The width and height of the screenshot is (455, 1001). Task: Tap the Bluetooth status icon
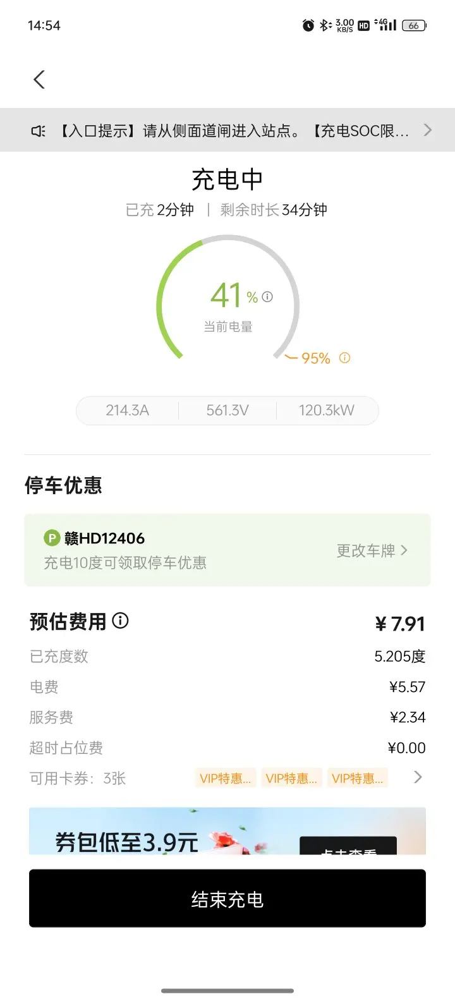pos(325,25)
